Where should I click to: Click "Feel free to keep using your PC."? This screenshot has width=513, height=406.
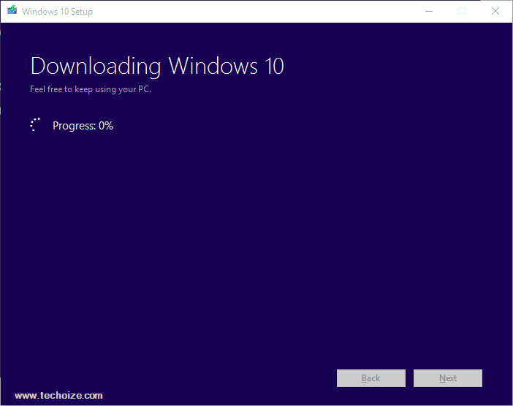91,89
